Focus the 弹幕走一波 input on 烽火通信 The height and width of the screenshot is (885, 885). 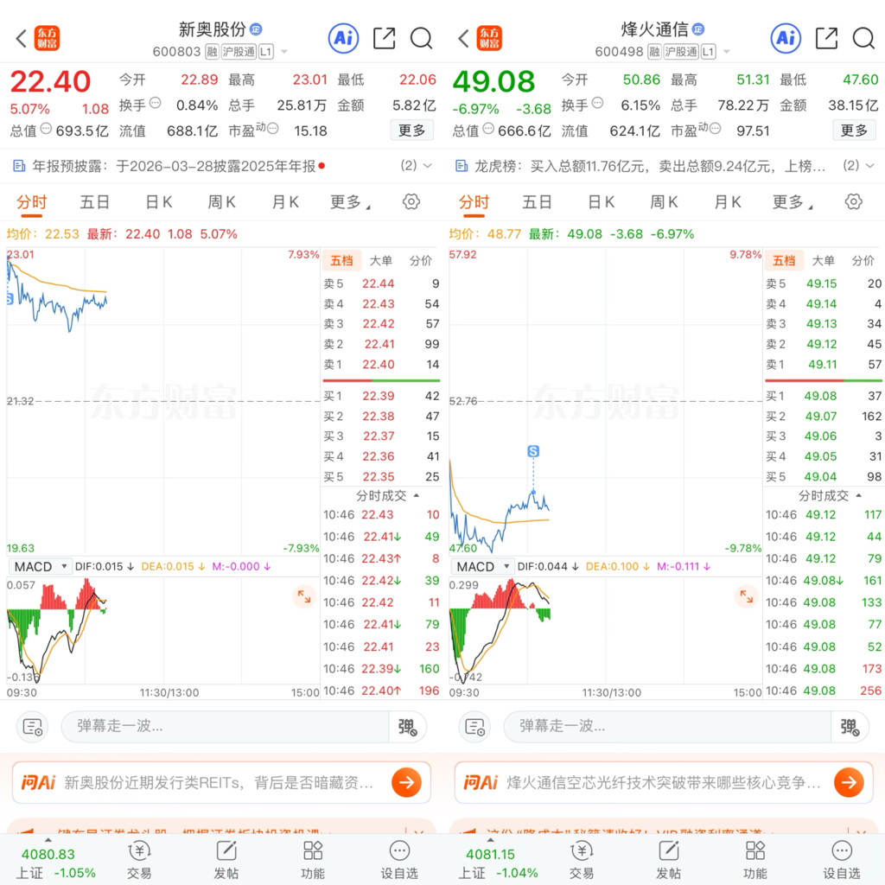click(x=667, y=726)
